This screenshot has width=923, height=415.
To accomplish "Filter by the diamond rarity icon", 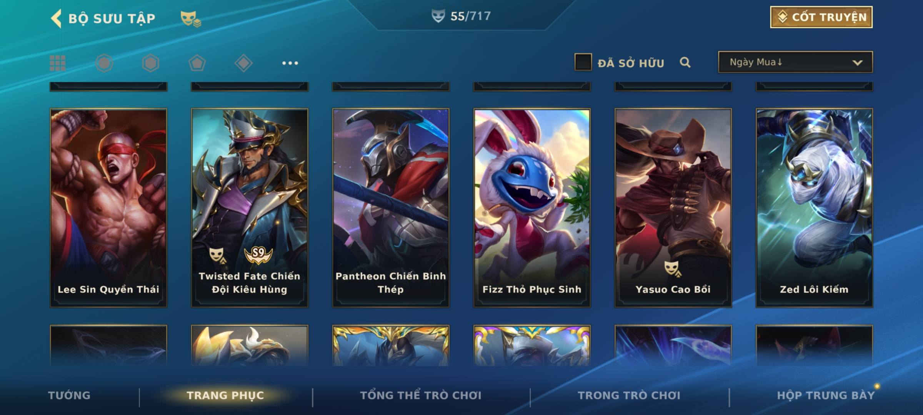I will (x=243, y=63).
